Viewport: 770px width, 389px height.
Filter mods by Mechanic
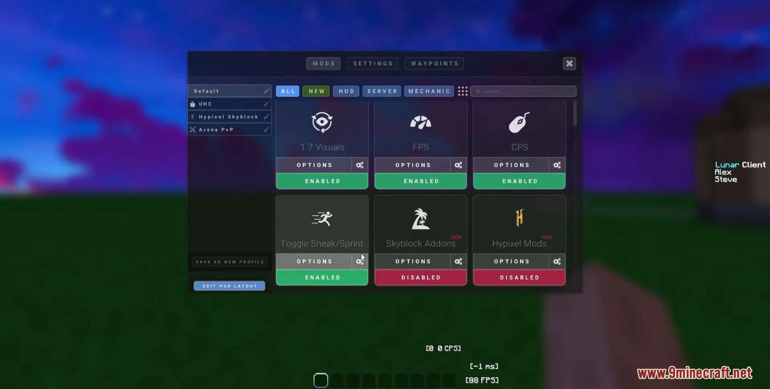(x=429, y=91)
